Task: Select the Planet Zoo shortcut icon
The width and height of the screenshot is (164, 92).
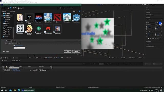Action: pyautogui.click(x=39, y=28)
